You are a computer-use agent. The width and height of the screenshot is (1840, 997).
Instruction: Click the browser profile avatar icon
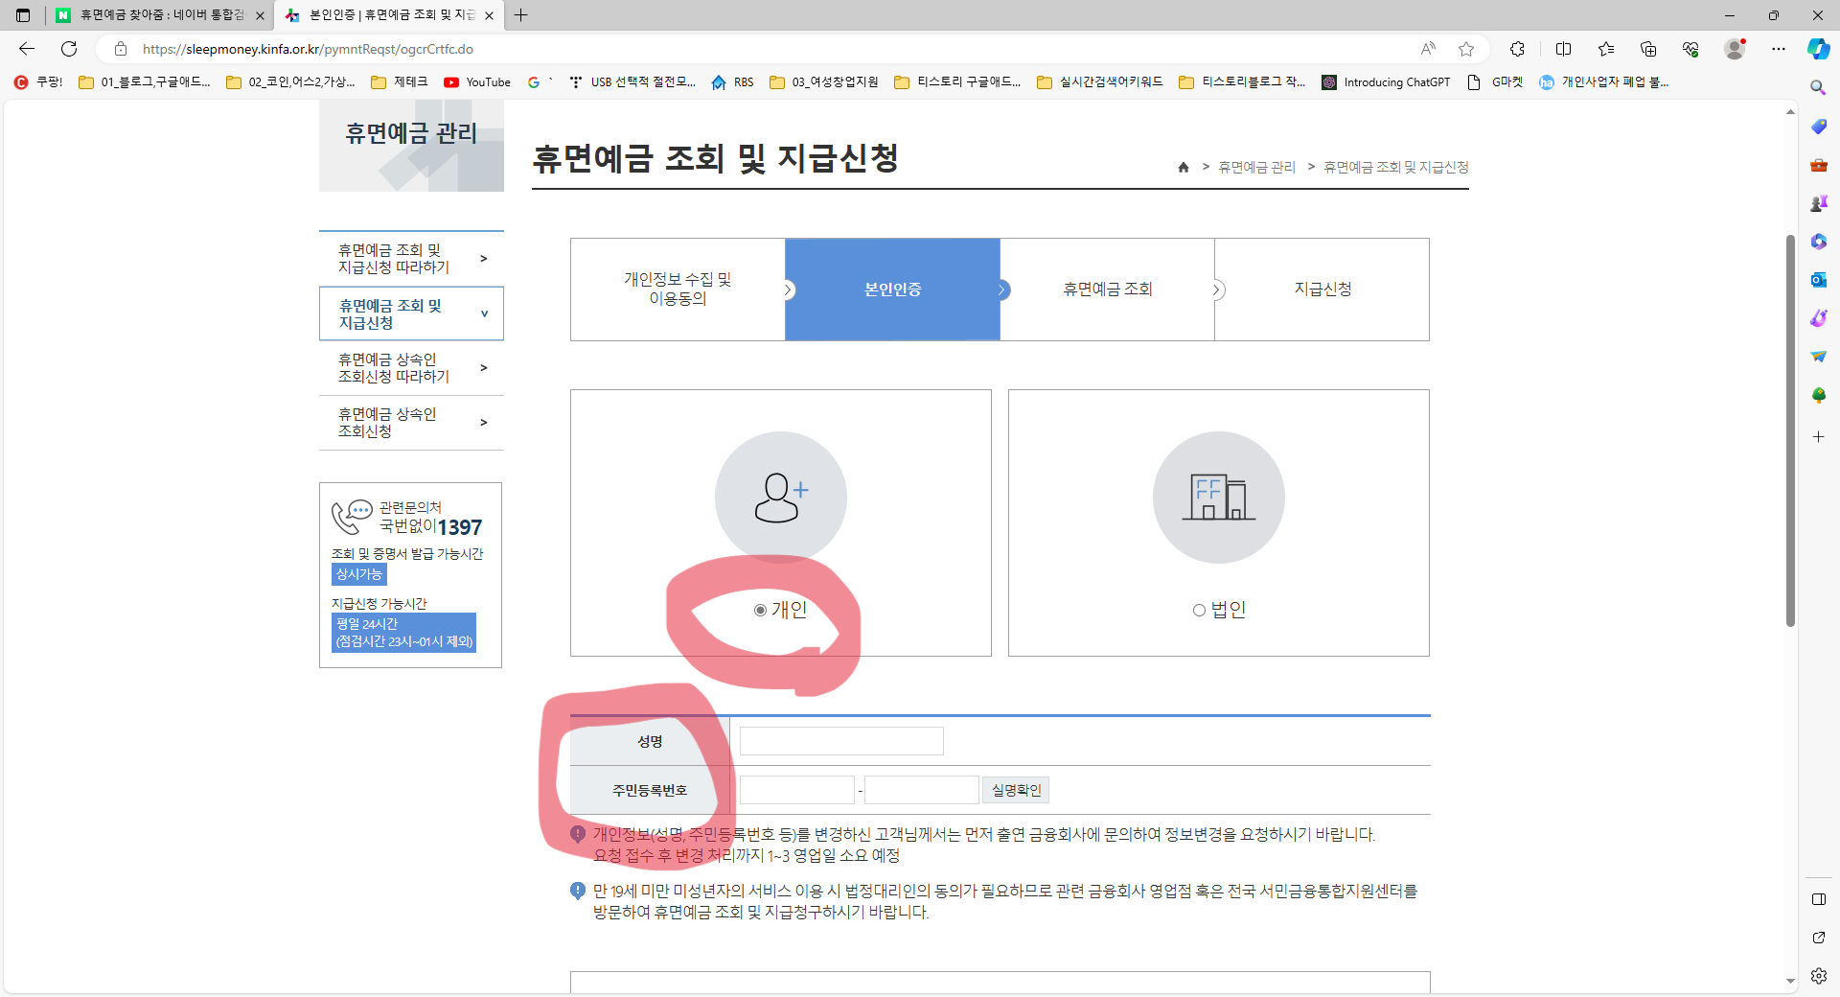pyautogui.click(x=1735, y=49)
